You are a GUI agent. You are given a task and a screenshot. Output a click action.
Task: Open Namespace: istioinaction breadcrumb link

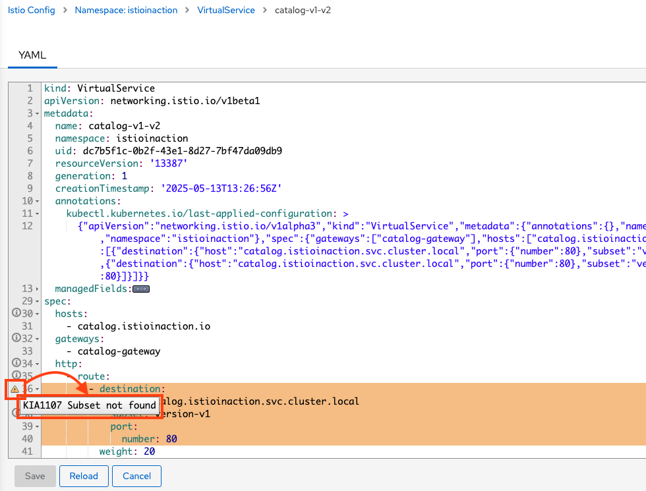[126, 11]
